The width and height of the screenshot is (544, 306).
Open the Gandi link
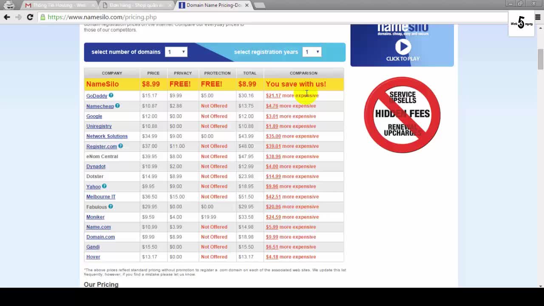(x=93, y=247)
